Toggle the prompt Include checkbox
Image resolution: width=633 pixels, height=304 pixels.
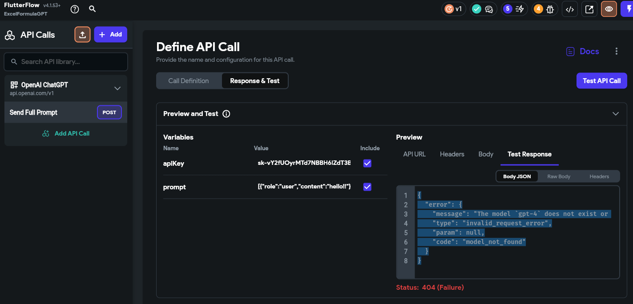click(367, 187)
